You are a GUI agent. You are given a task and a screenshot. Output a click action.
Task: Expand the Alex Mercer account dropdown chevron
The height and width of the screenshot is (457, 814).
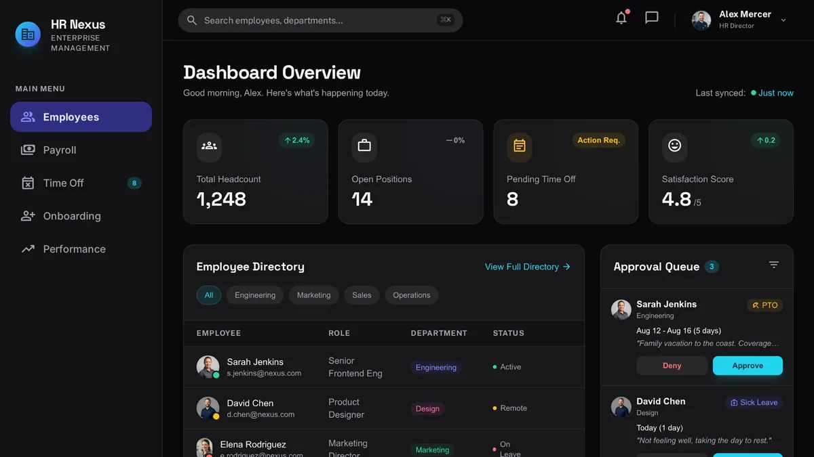click(x=783, y=20)
